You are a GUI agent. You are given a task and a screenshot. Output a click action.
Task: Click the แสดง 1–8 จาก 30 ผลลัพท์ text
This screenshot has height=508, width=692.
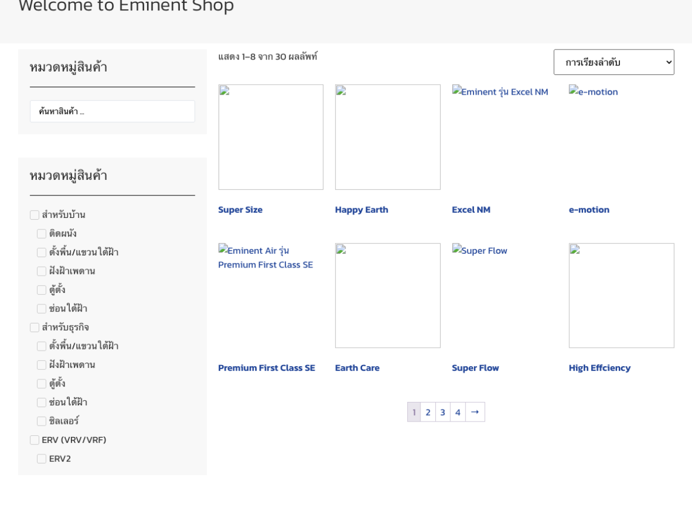(x=268, y=57)
